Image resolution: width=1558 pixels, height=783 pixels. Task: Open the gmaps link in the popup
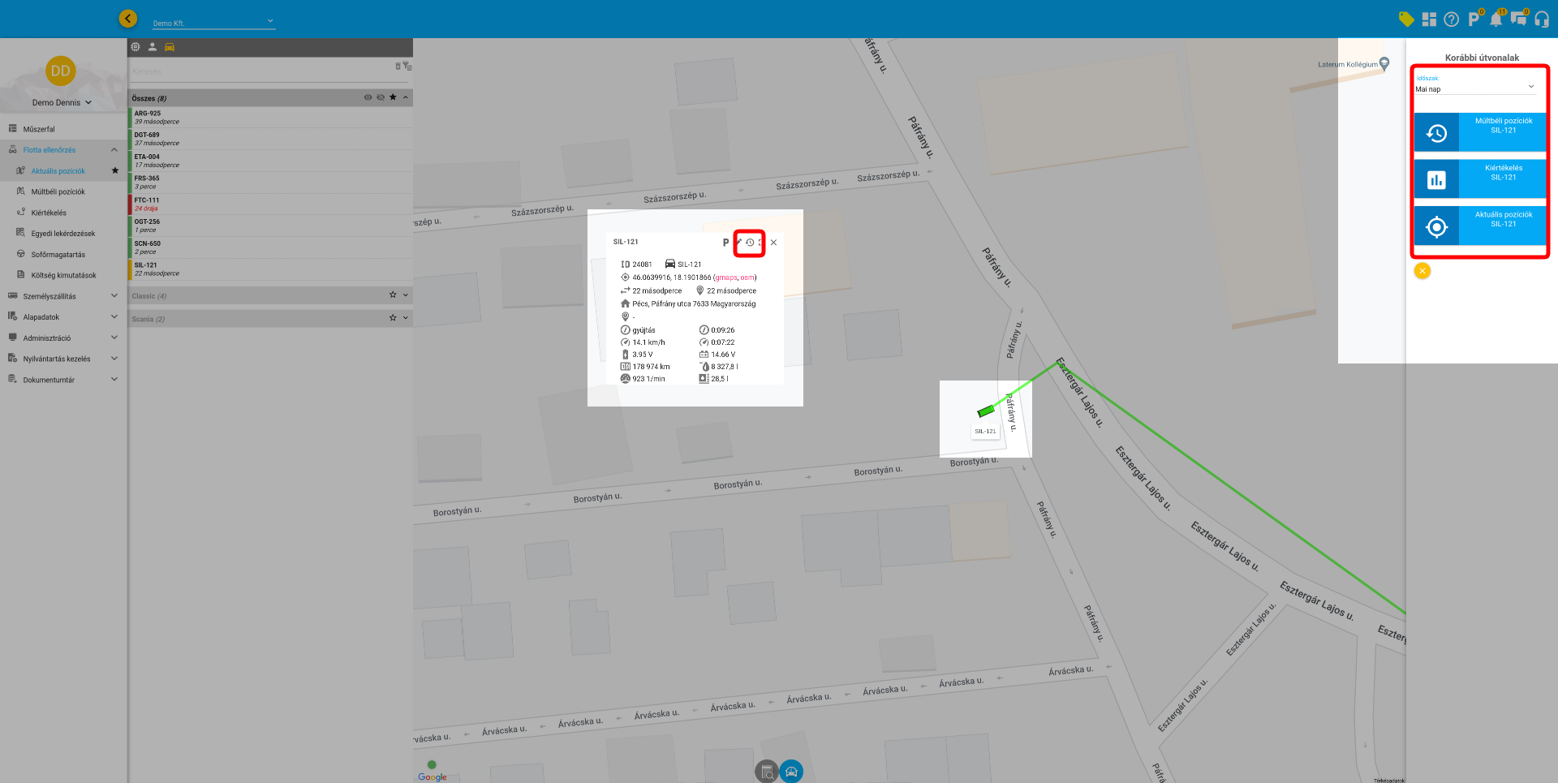pos(725,277)
